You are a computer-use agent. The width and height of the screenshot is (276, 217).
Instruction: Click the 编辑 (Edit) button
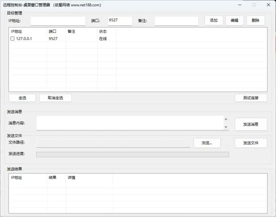pos(234,21)
